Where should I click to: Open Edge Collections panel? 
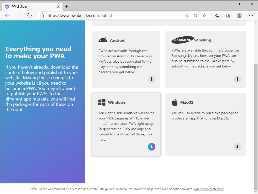[x=228, y=15]
